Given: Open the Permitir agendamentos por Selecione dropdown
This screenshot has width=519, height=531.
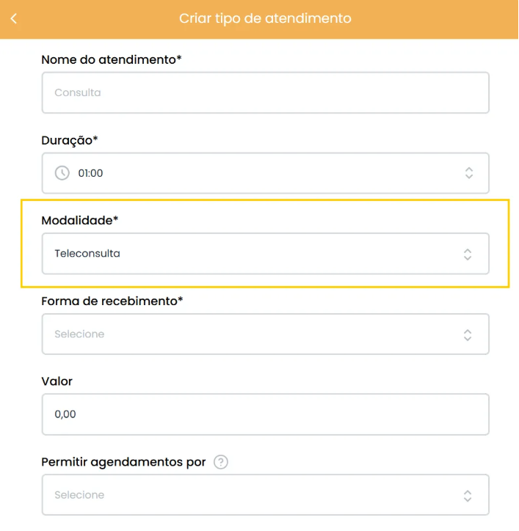Looking at the screenshot, I should coord(266,495).
